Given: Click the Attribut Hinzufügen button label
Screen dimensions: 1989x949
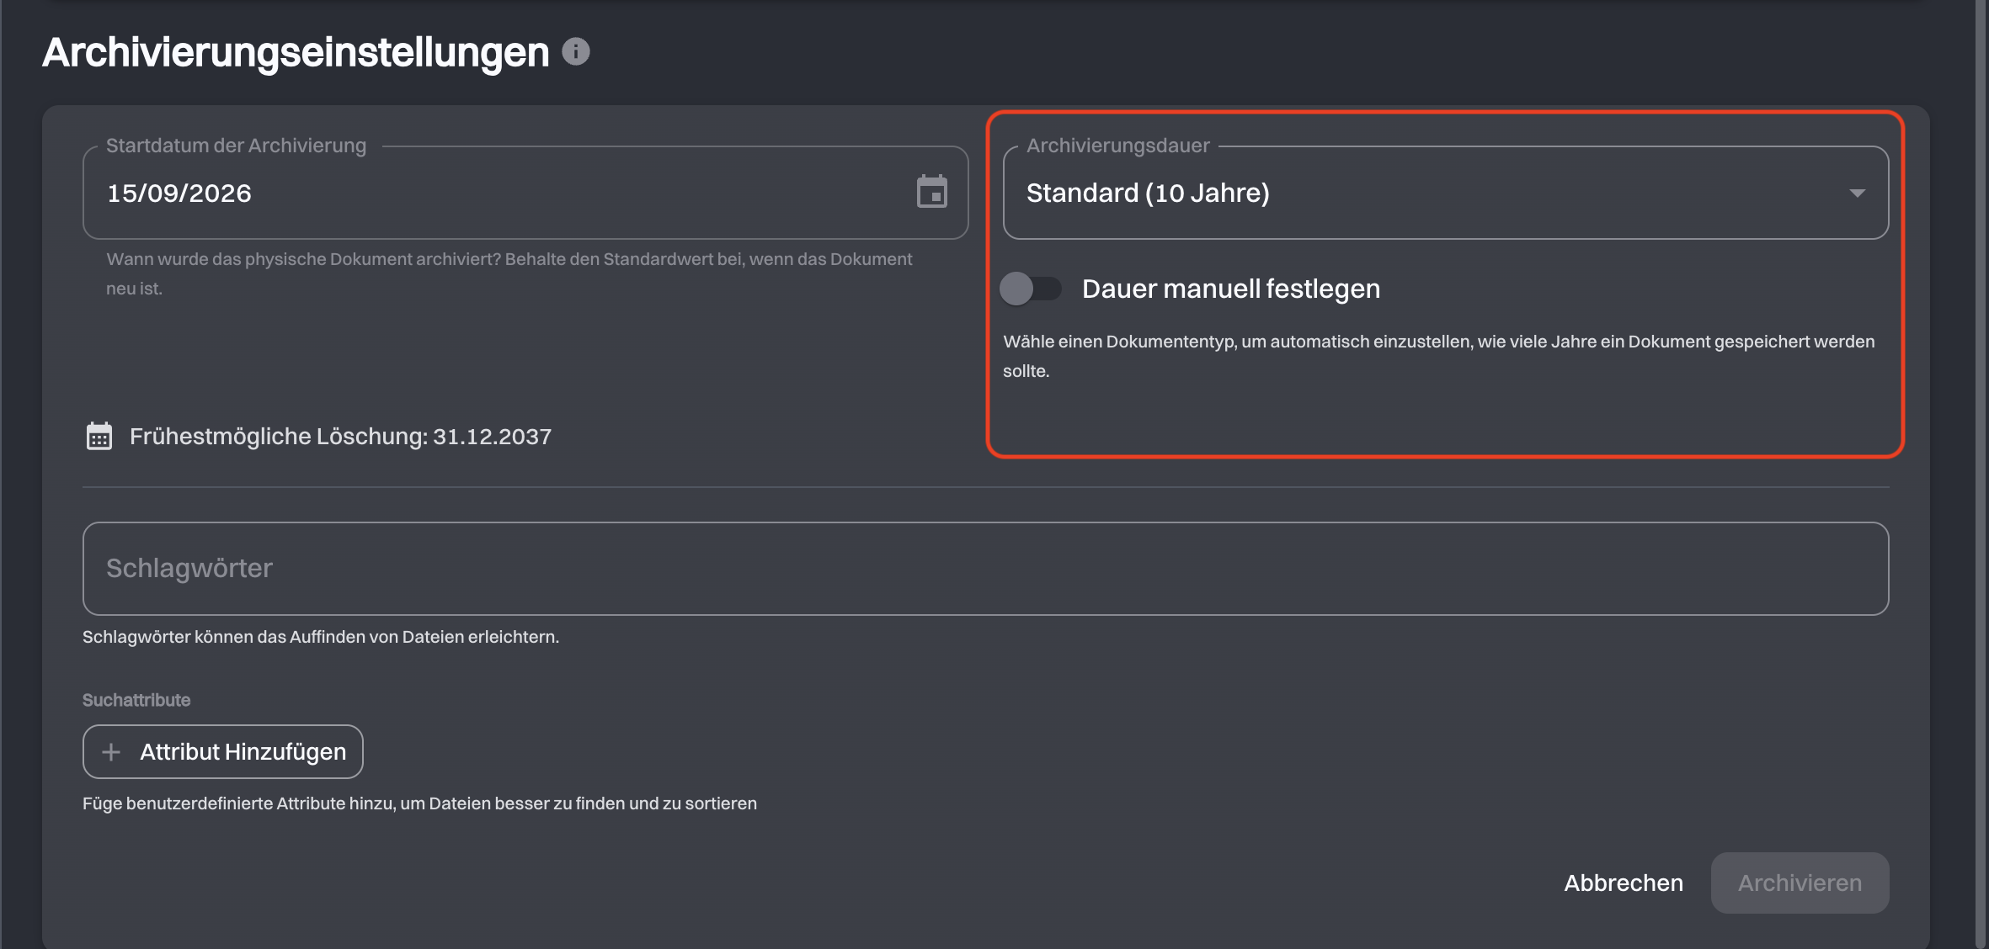Looking at the screenshot, I should pyautogui.click(x=243, y=751).
